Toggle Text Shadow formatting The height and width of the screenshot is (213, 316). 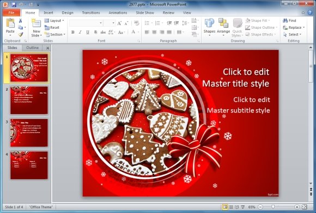[x=95, y=32]
